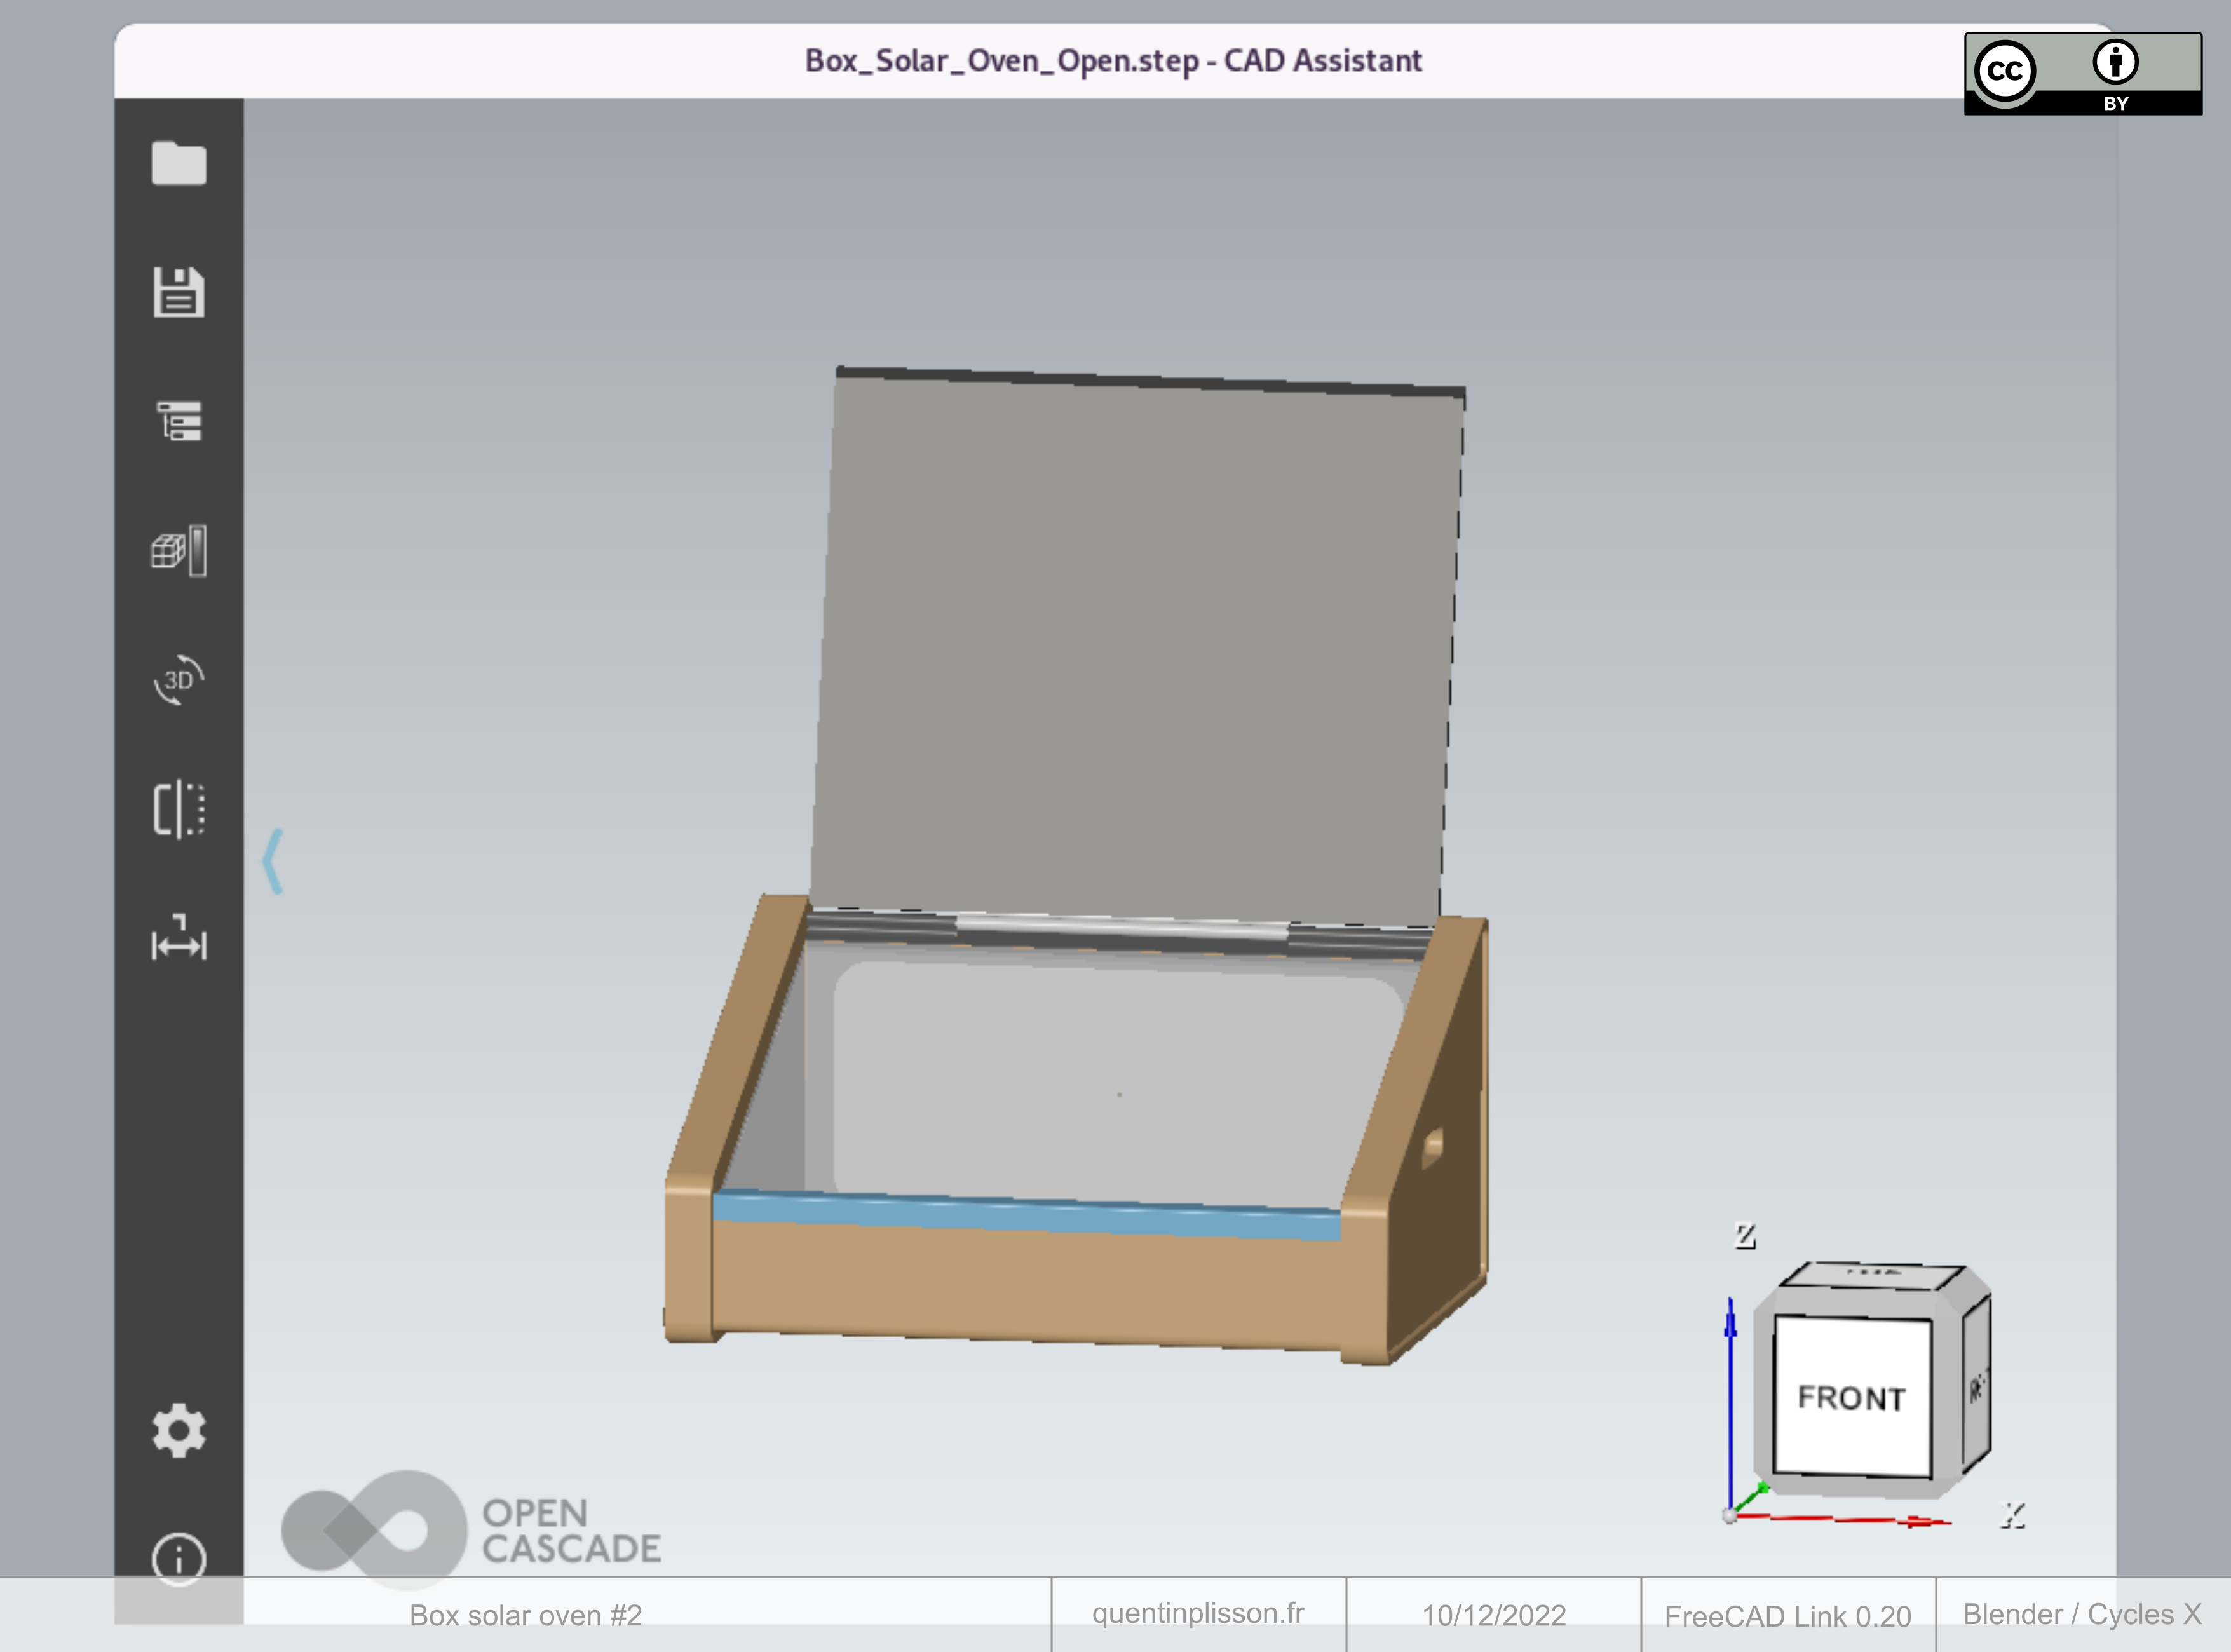Click the X axis label
Screen dimensions: 2231x1652
click(x=2013, y=1515)
